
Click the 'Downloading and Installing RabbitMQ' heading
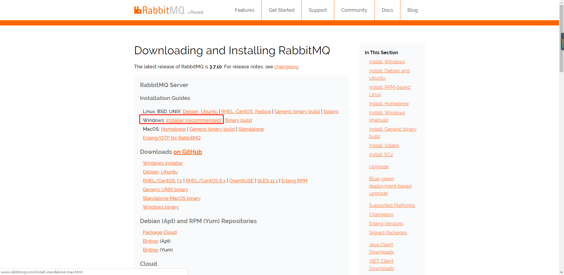pyautogui.click(x=232, y=50)
